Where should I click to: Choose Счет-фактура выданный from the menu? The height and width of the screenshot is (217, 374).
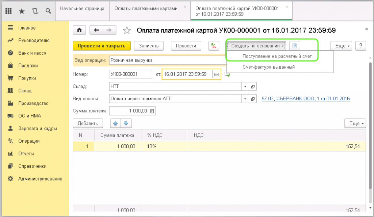[x=268, y=67]
